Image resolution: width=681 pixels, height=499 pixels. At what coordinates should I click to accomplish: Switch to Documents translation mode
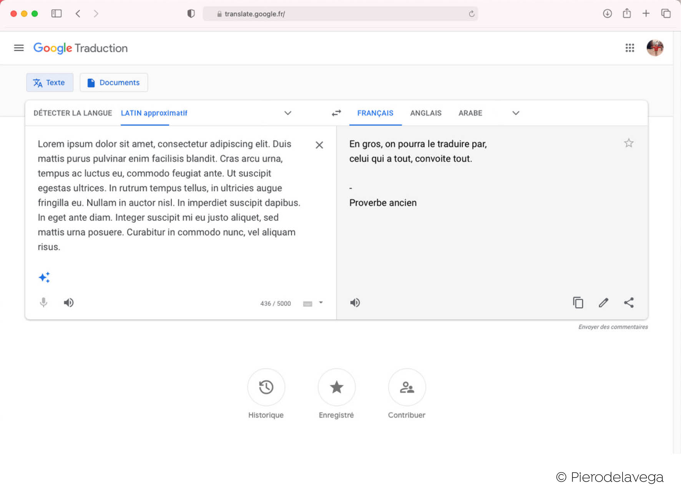pos(114,83)
